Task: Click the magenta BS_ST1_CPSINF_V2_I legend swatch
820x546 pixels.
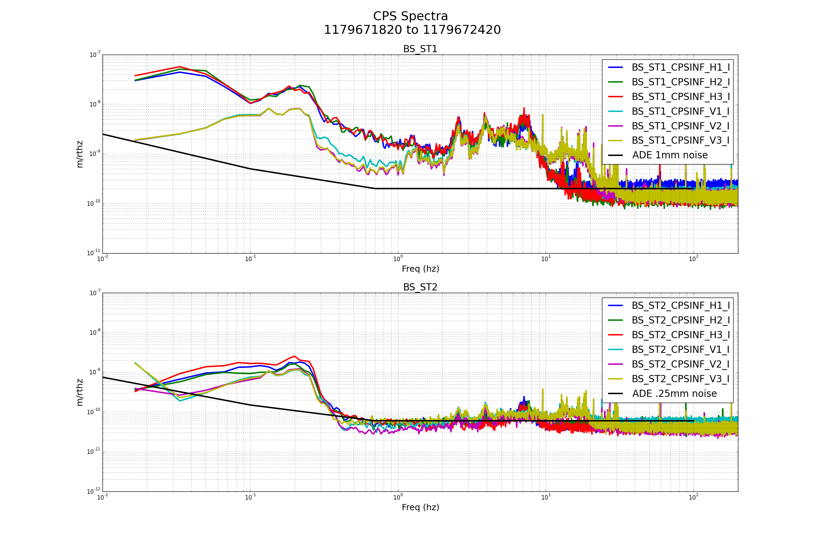Action: (615, 126)
